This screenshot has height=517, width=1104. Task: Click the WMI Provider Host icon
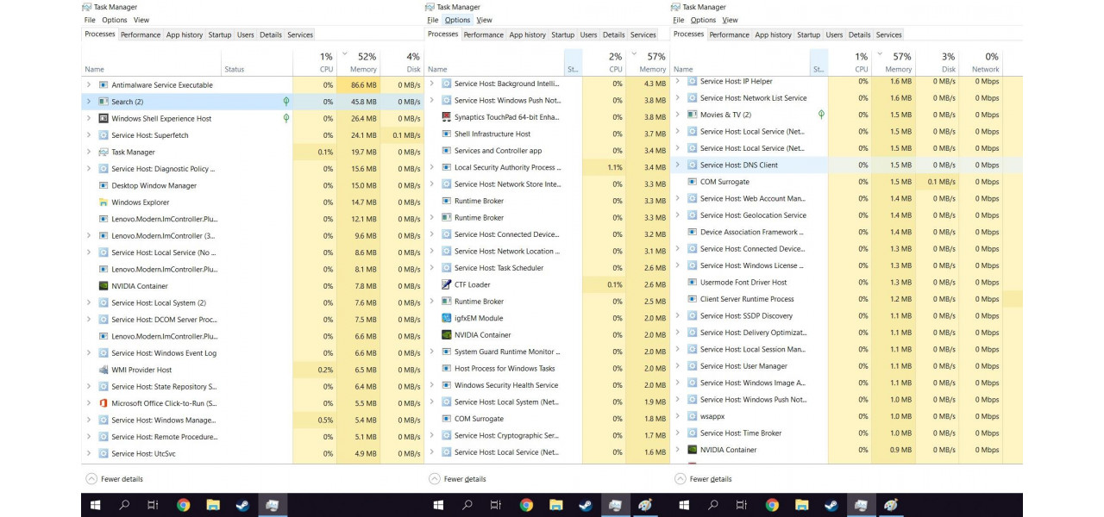[103, 370]
